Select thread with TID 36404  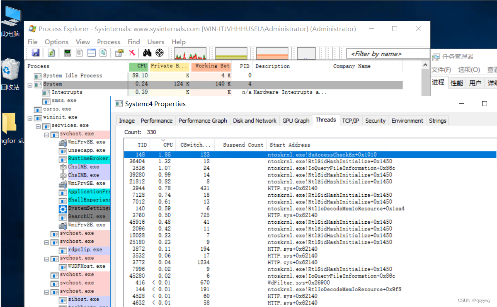[310, 161]
